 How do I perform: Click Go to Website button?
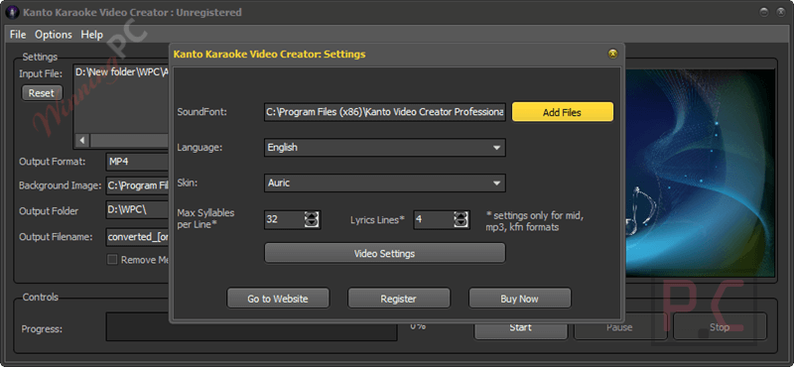pos(278,299)
